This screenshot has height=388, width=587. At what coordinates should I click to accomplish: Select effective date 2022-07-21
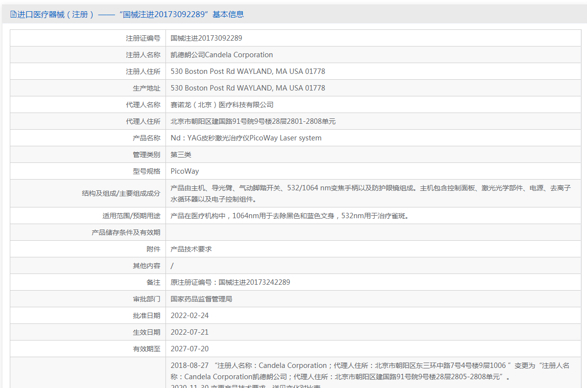click(x=190, y=332)
